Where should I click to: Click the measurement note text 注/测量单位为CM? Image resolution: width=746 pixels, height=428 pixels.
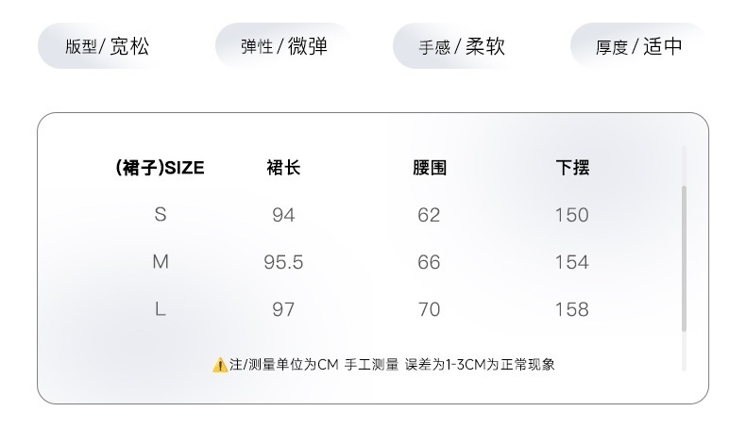click(x=284, y=365)
